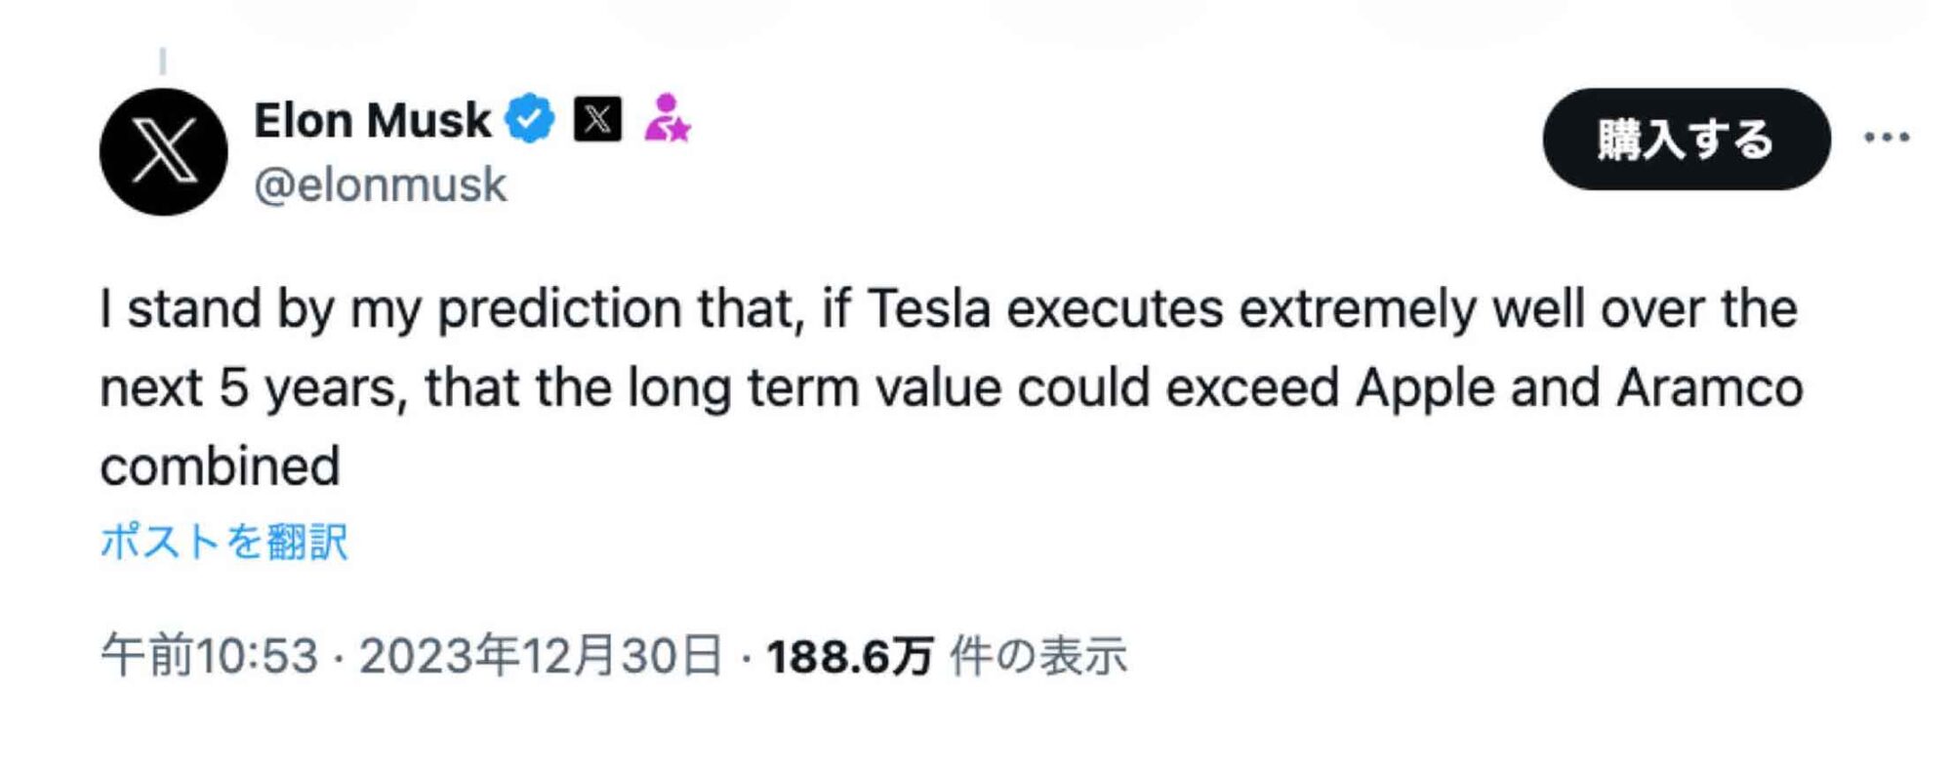Click the @elonmusk handle
Image resolution: width=1952 pixels, height=772 pixels.
[380, 184]
